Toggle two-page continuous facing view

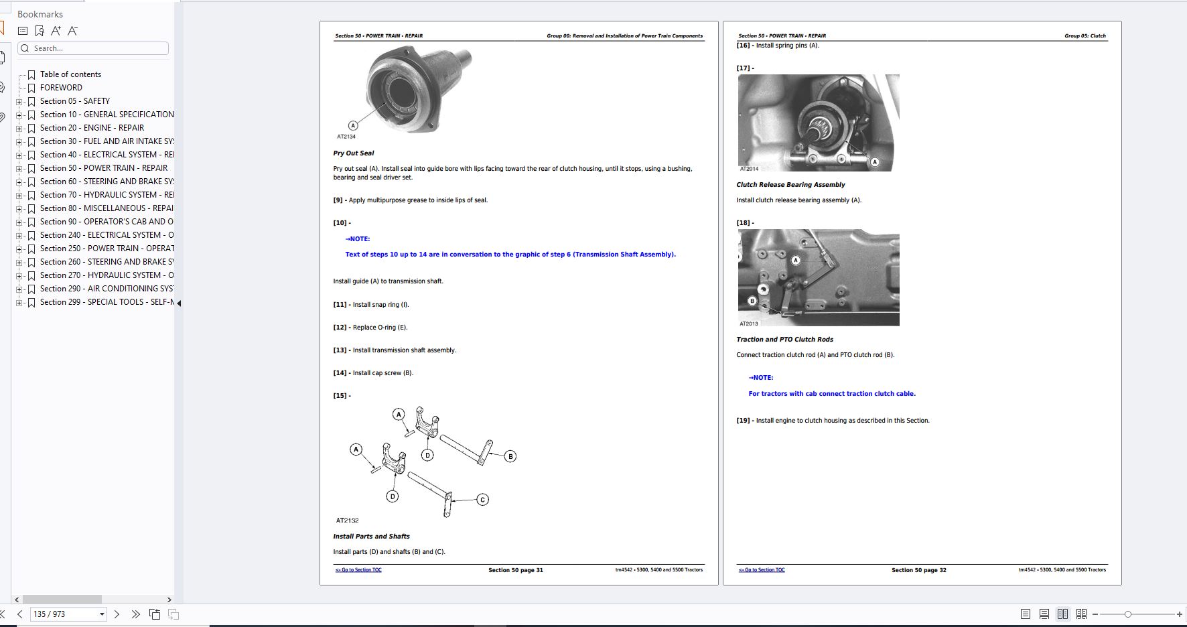click(1081, 614)
